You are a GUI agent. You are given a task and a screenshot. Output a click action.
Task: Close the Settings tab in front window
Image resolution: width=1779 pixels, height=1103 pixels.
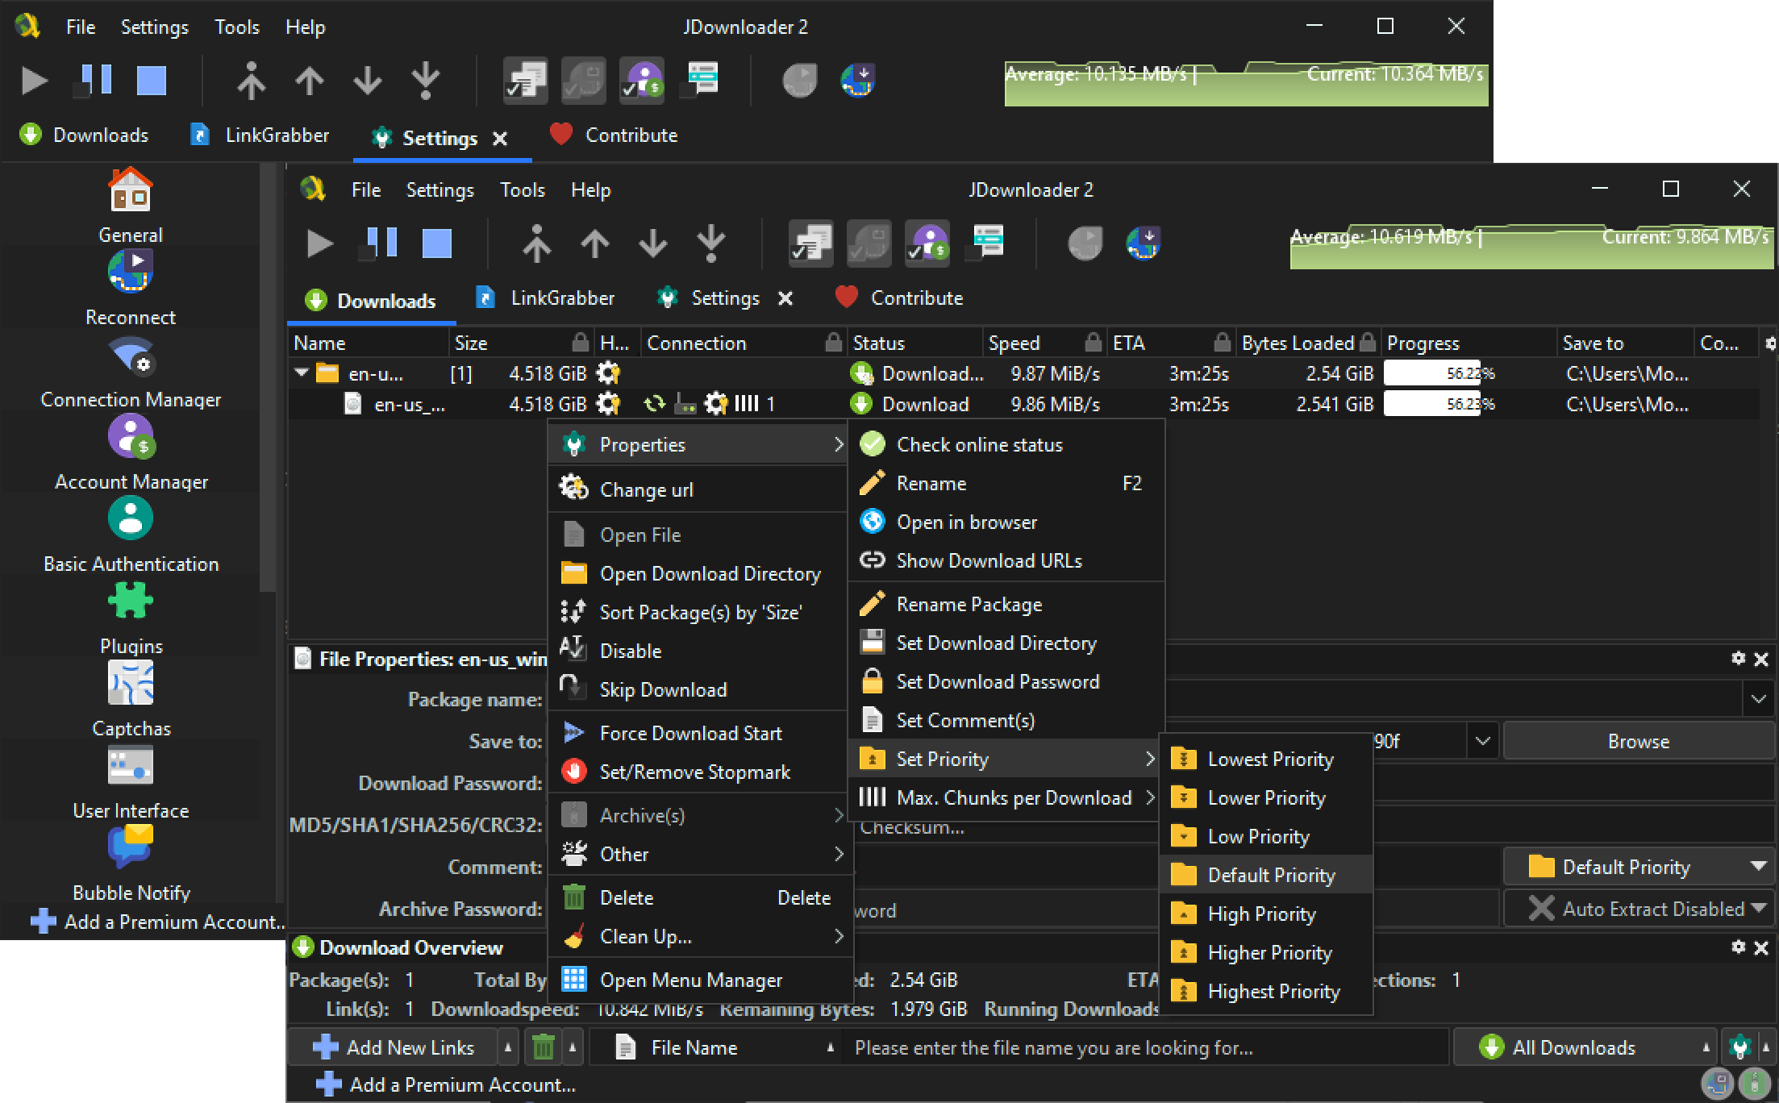click(785, 299)
